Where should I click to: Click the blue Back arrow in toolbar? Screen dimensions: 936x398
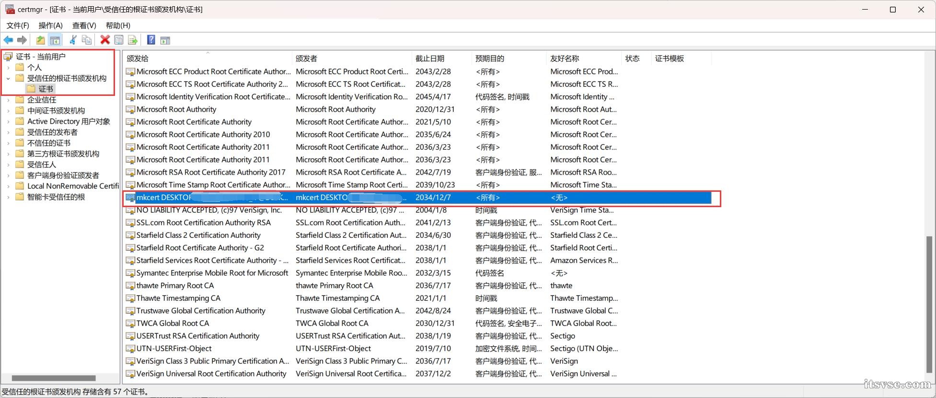(9, 40)
